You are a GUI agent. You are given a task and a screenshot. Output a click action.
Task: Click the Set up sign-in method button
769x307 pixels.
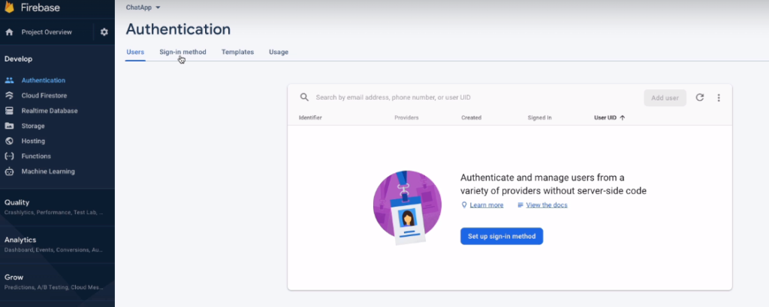(x=501, y=236)
